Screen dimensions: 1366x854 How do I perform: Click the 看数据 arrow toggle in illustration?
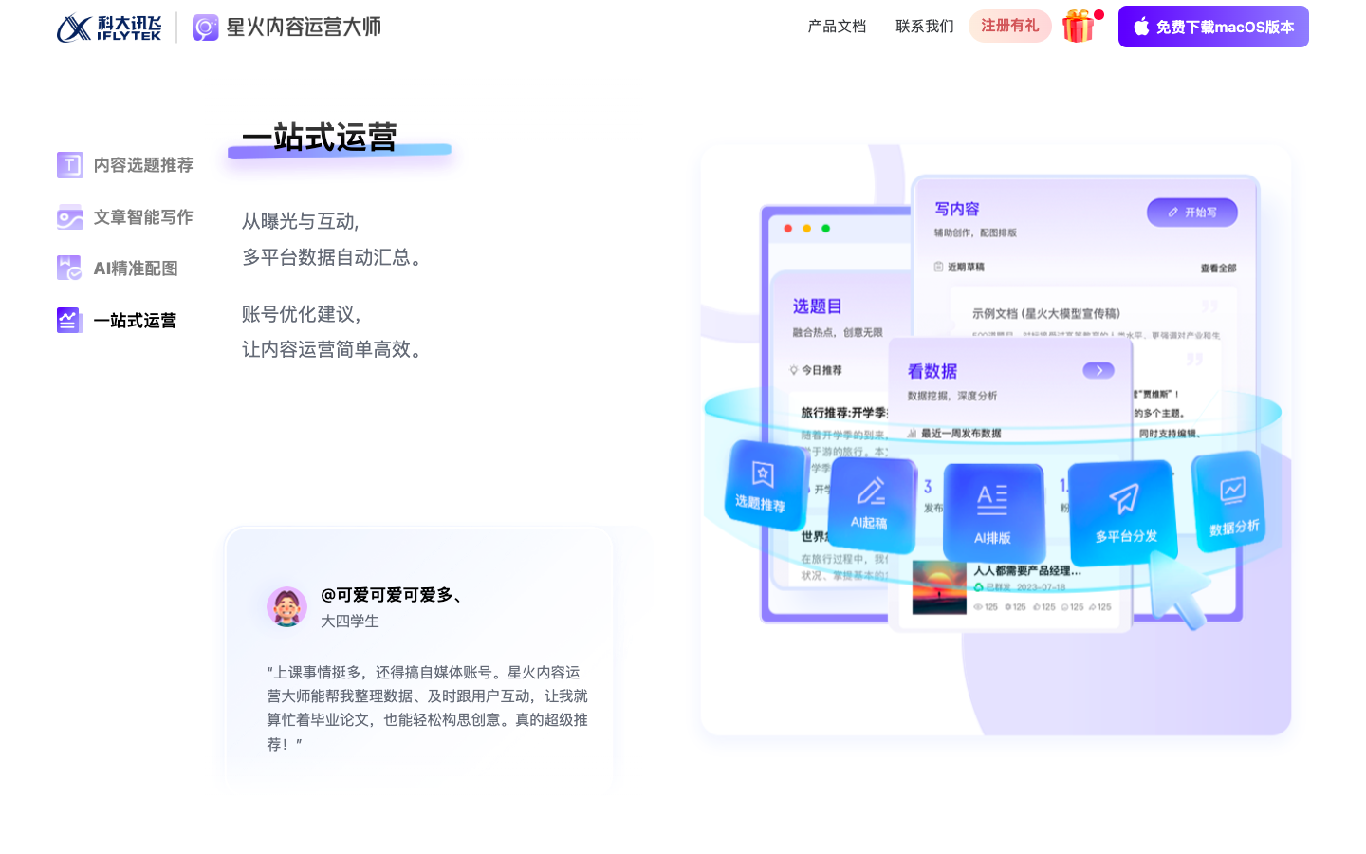(1098, 370)
